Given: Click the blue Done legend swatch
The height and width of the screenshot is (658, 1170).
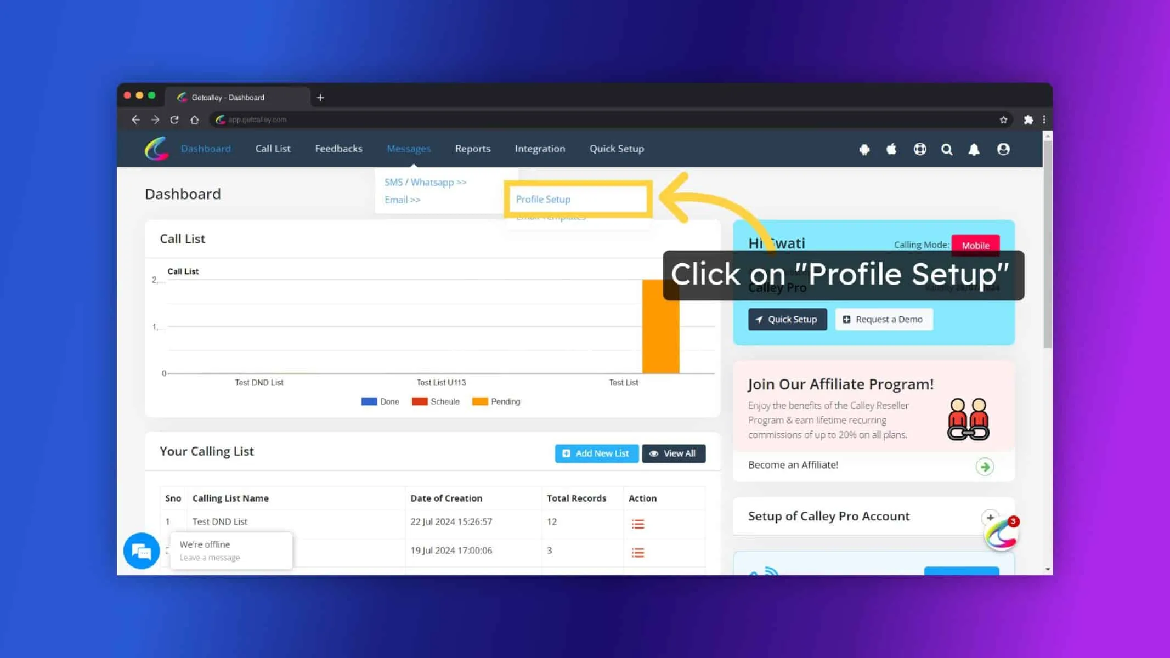Looking at the screenshot, I should pos(369,401).
